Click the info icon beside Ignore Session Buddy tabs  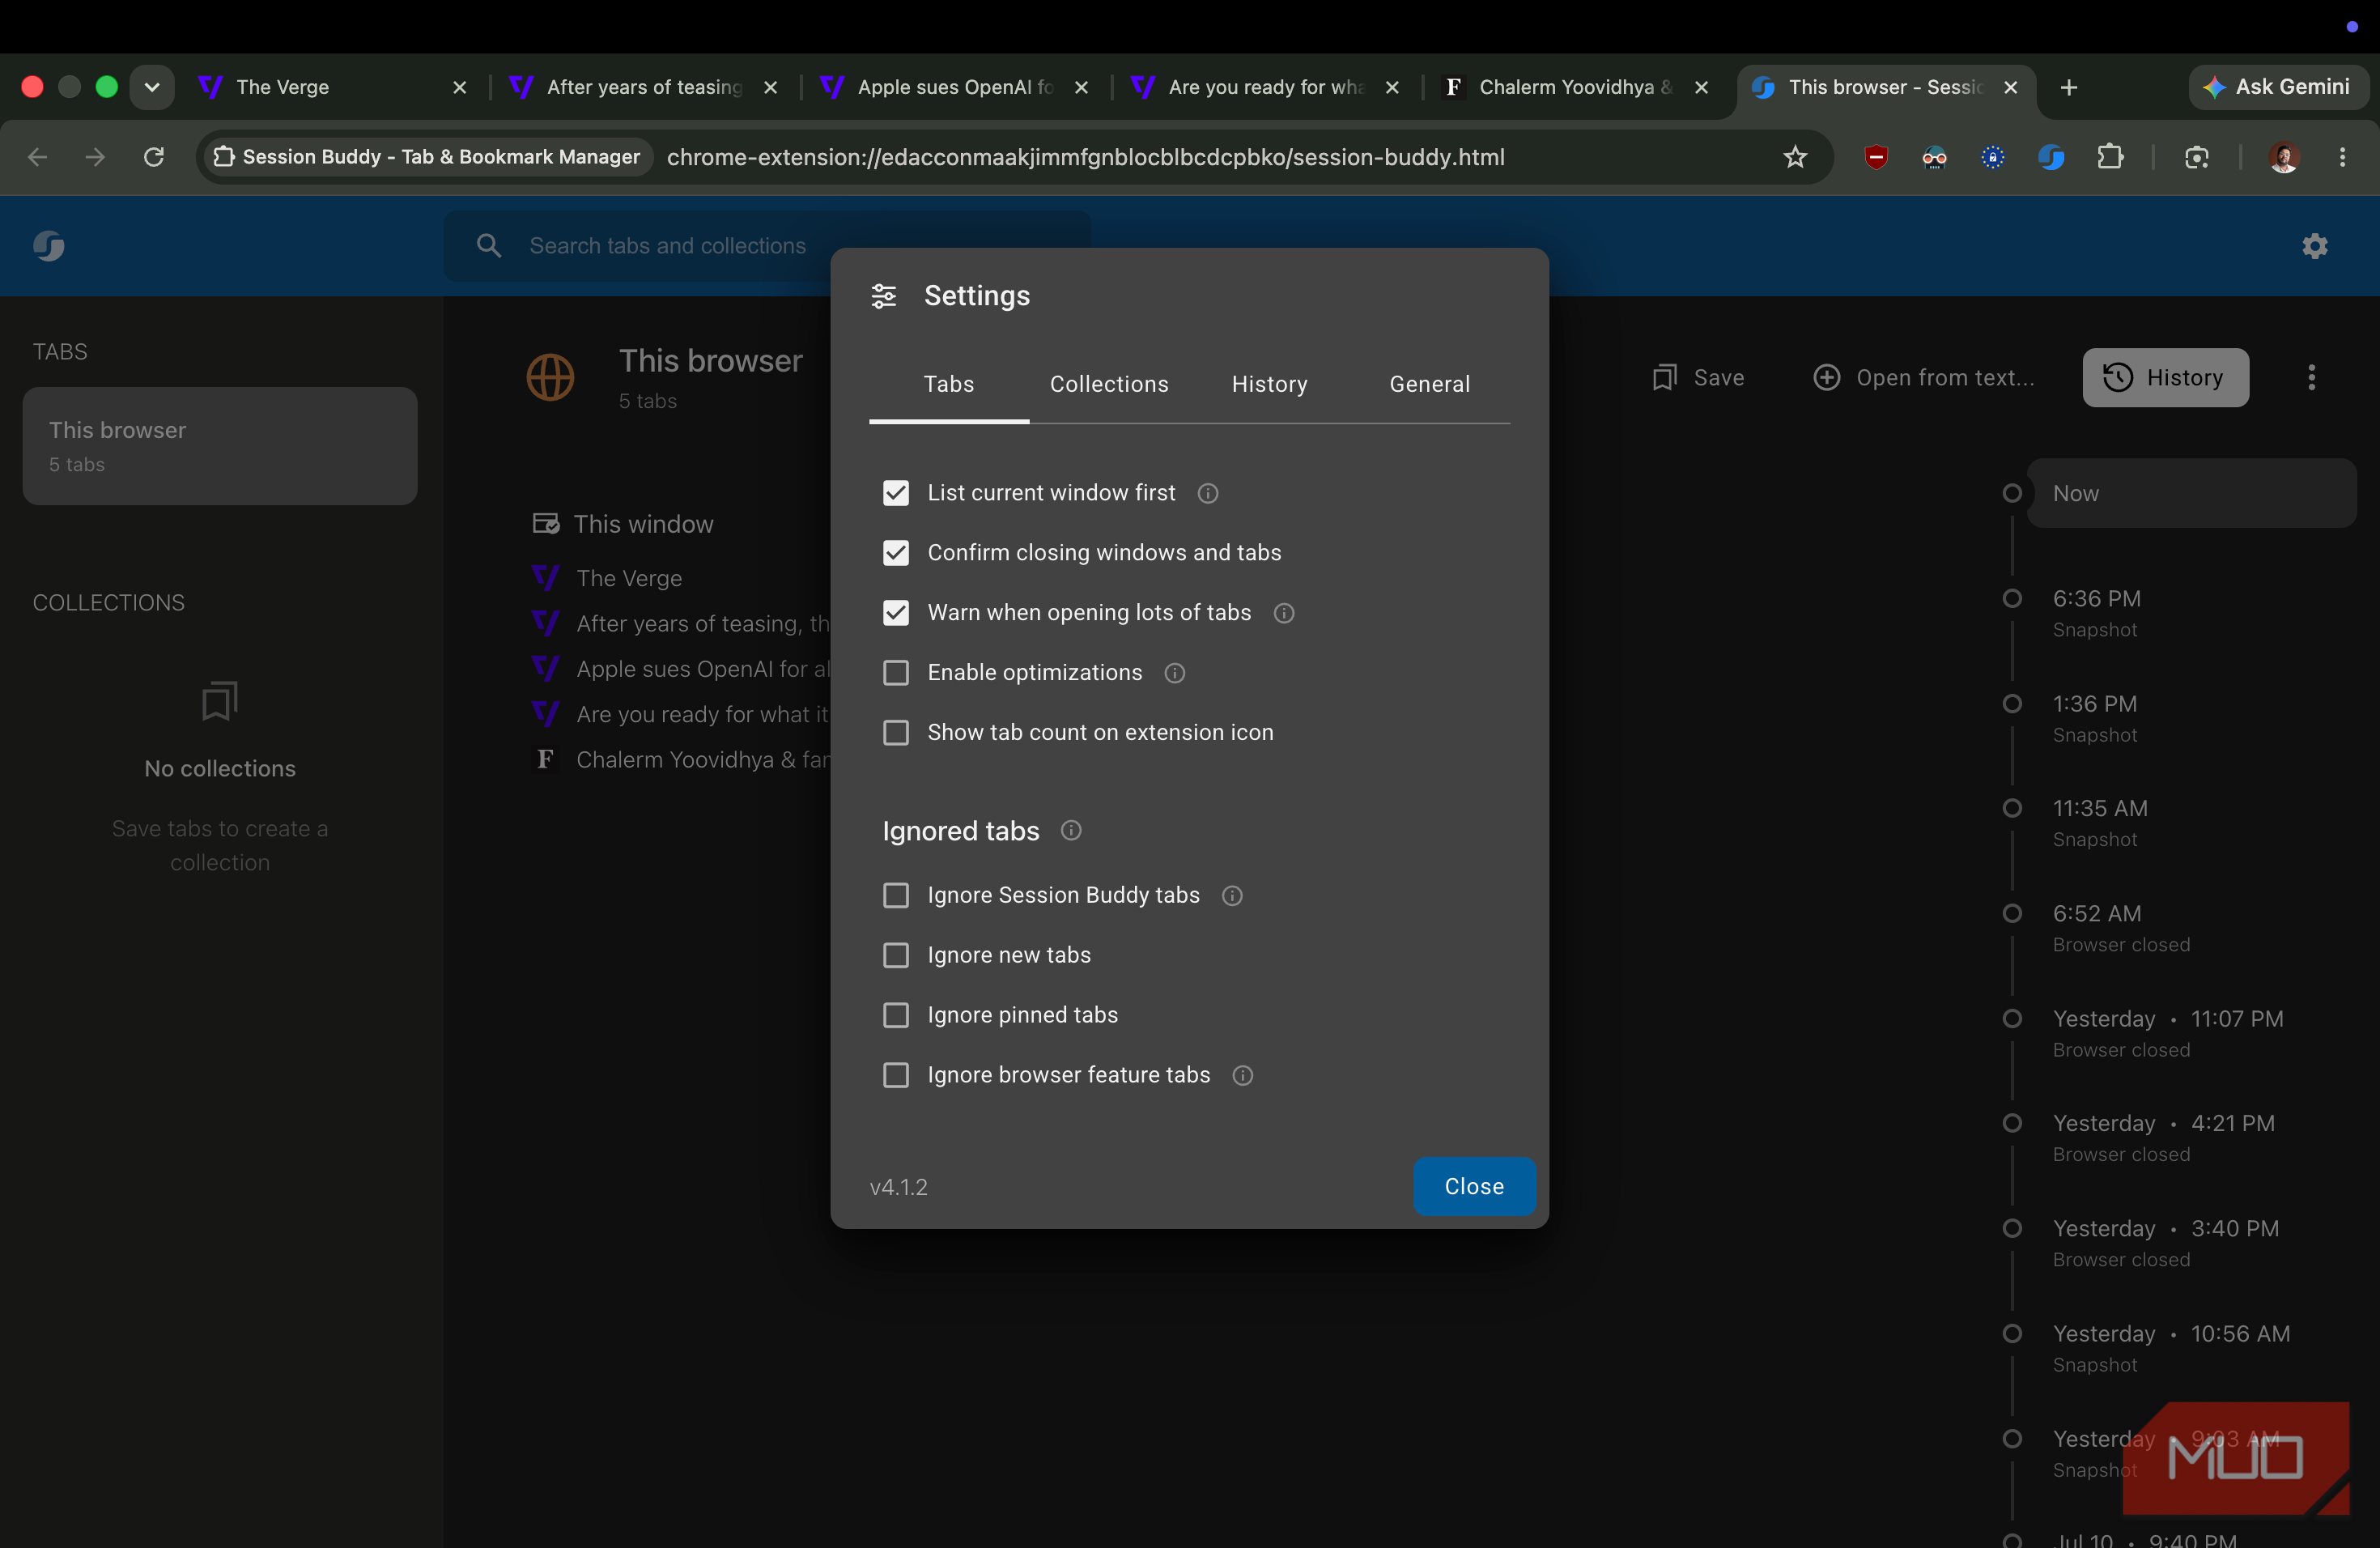pyautogui.click(x=1232, y=896)
